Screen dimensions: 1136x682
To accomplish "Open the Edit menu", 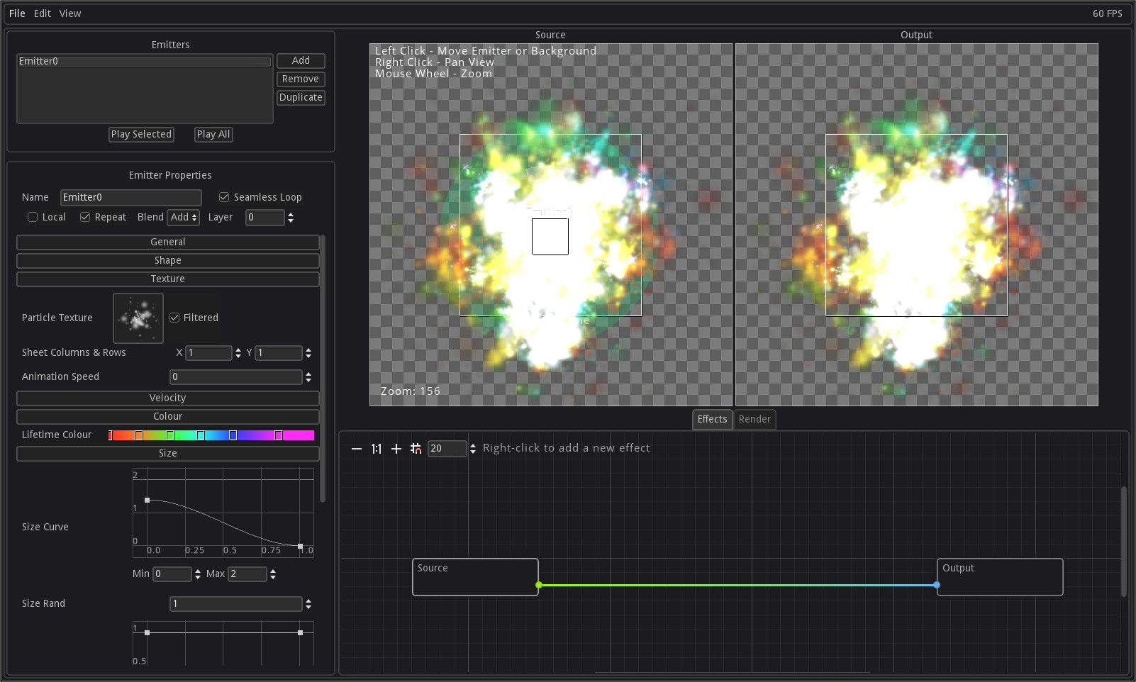I will pos(42,13).
